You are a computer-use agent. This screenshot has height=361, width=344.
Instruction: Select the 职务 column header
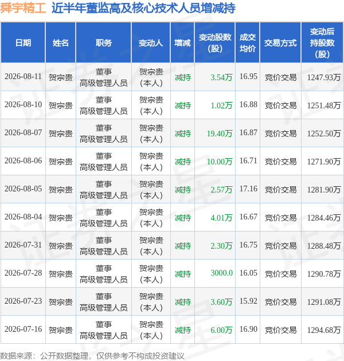click(x=104, y=43)
